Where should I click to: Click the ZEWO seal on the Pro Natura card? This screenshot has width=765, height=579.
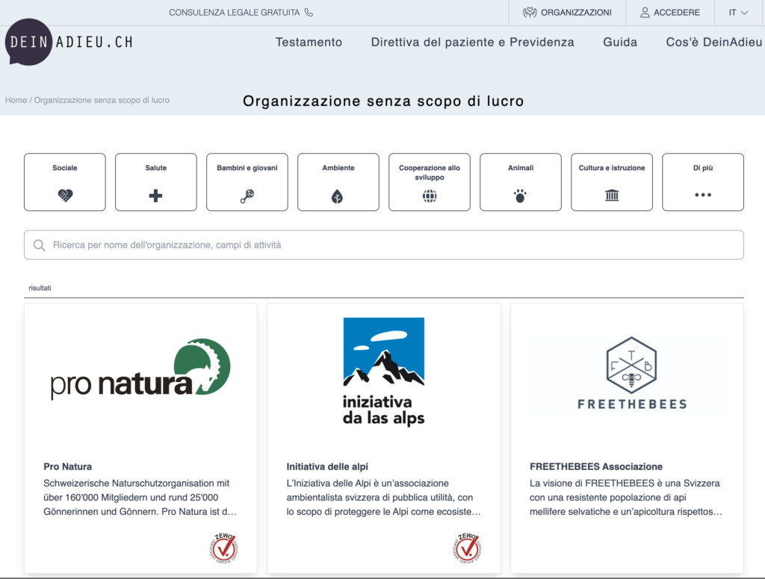coord(222,548)
